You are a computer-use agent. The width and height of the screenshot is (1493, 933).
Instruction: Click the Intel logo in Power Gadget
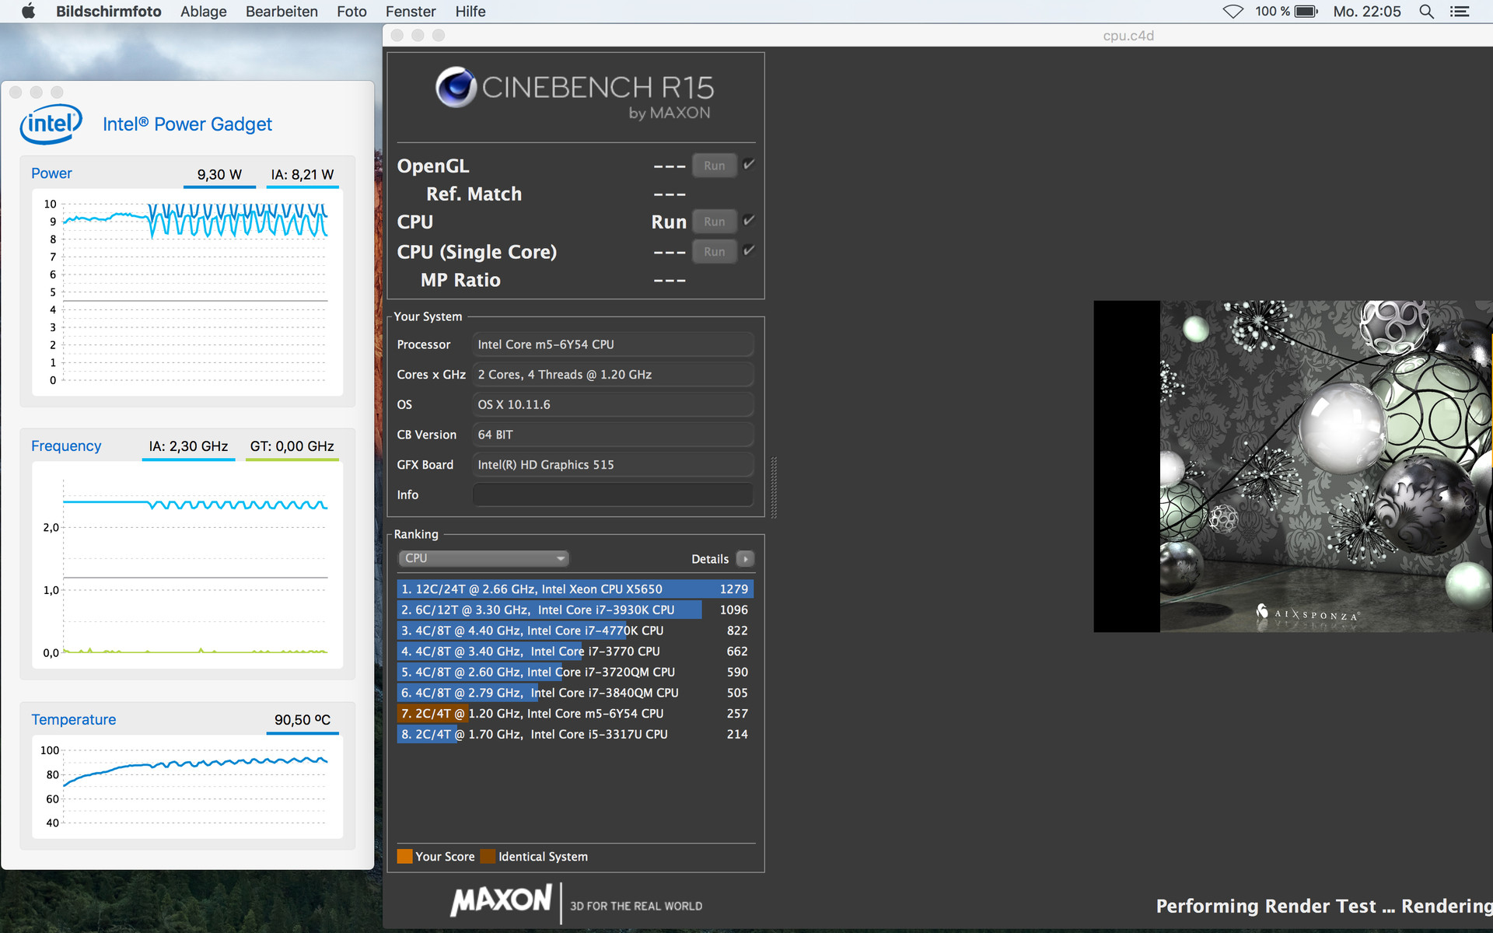click(51, 124)
